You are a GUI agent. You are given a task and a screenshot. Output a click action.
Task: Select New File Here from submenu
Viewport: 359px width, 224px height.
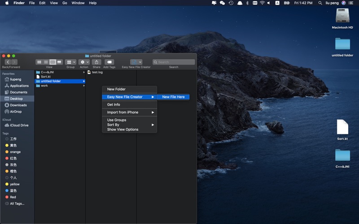pyautogui.click(x=173, y=97)
